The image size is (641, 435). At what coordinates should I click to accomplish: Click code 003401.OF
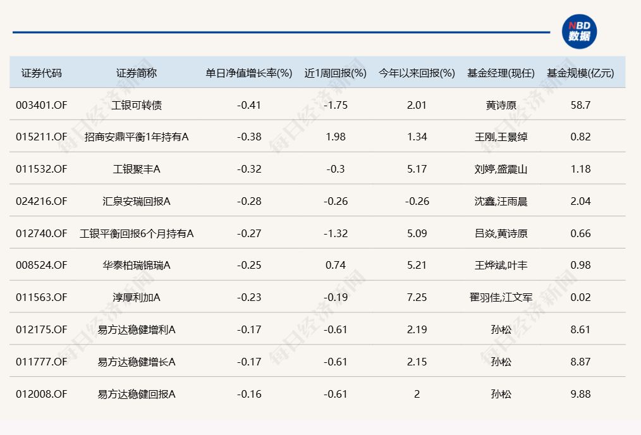coord(41,105)
